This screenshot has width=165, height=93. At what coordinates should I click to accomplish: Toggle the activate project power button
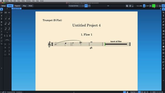click(x=163, y=6)
